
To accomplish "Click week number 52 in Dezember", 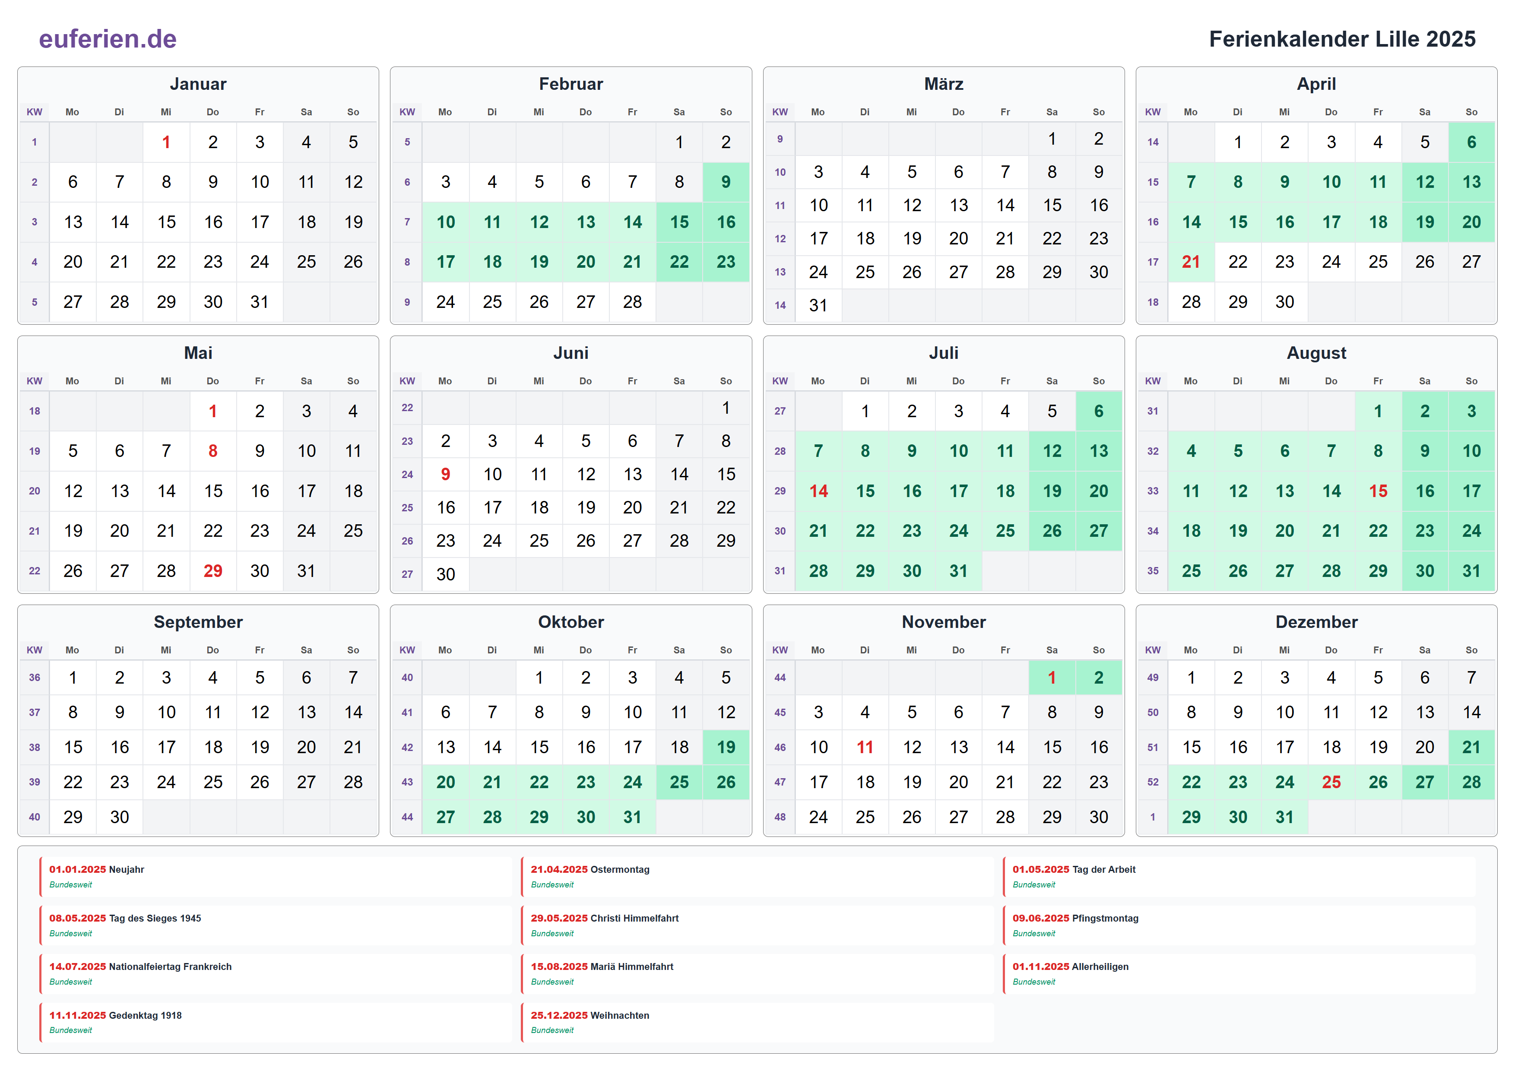I will click(x=1153, y=782).
